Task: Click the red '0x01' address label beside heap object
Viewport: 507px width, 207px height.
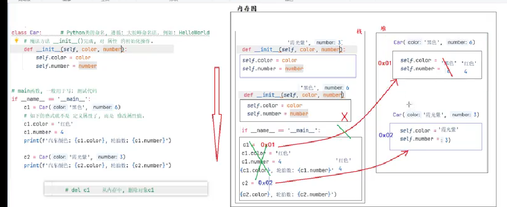Action: point(385,63)
